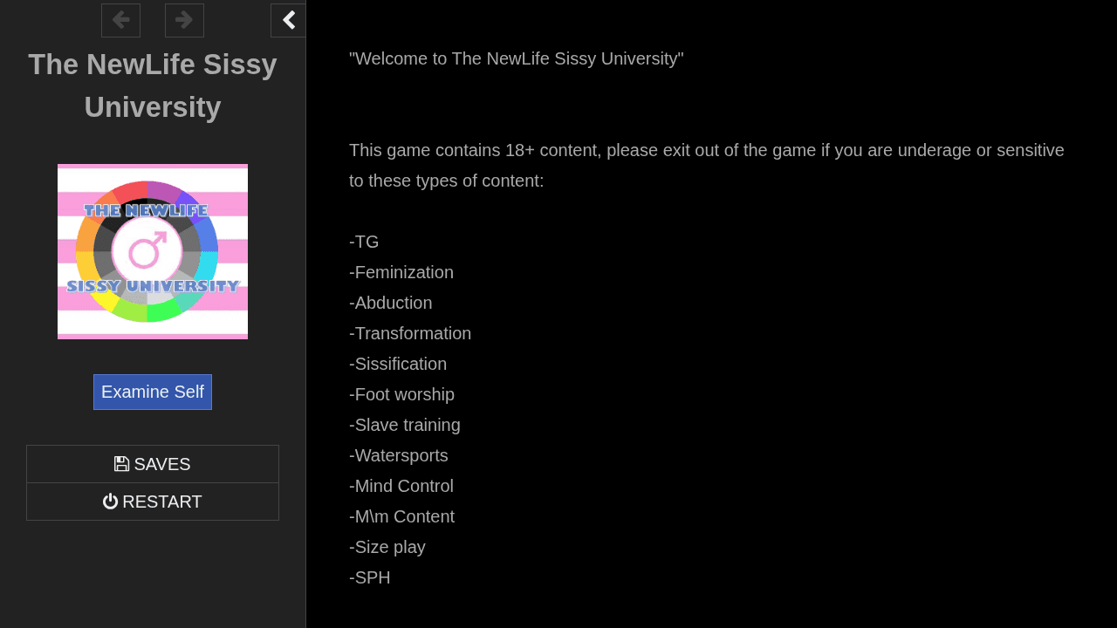The image size is (1117, 628).
Task: Click the welcome message at the top
Action: click(517, 58)
